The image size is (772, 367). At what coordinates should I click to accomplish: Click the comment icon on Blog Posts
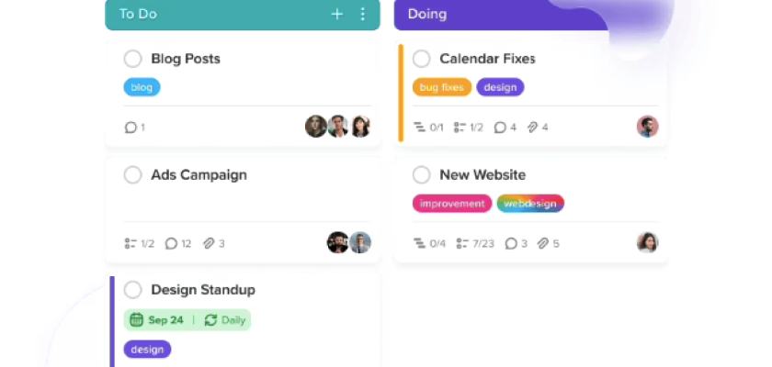131,128
